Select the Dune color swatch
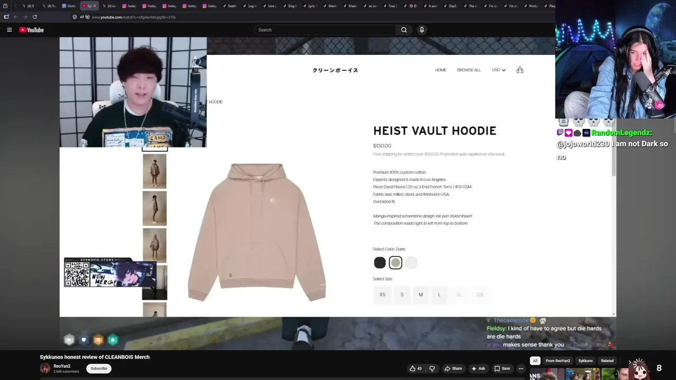676x380 pixels. pos(396,263)
